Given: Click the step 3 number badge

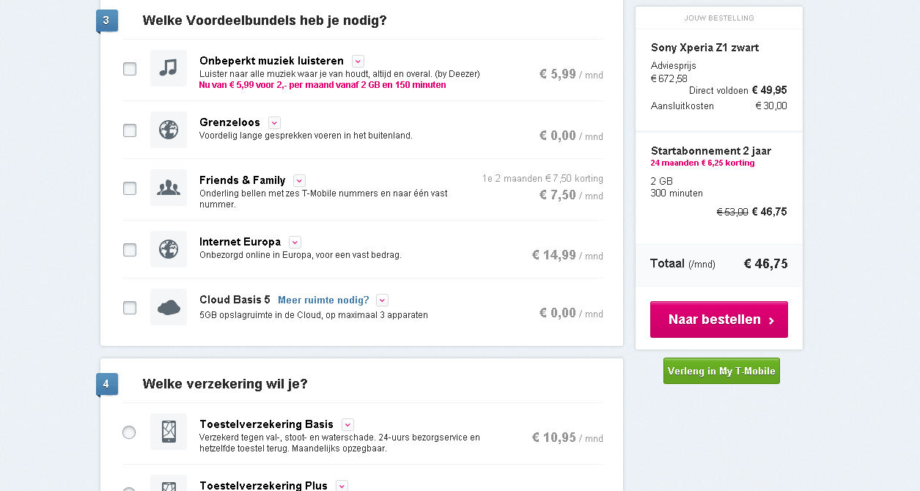Looking at the screenshot, I should pos(106,21).
